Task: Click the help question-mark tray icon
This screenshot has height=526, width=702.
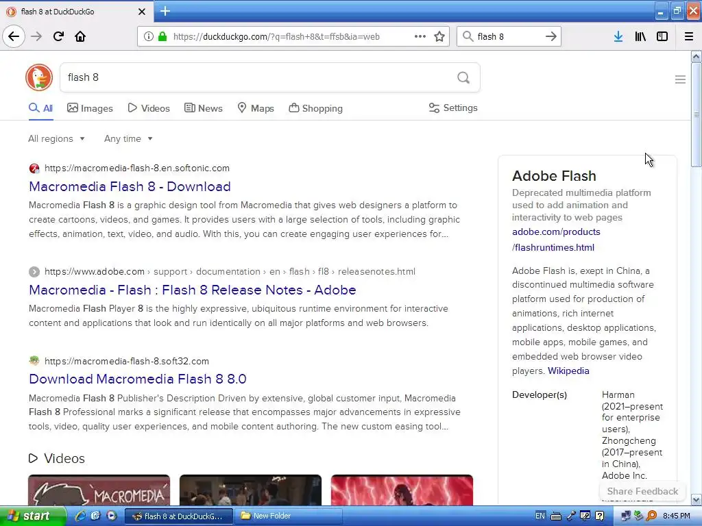Action: click(599, 516)
